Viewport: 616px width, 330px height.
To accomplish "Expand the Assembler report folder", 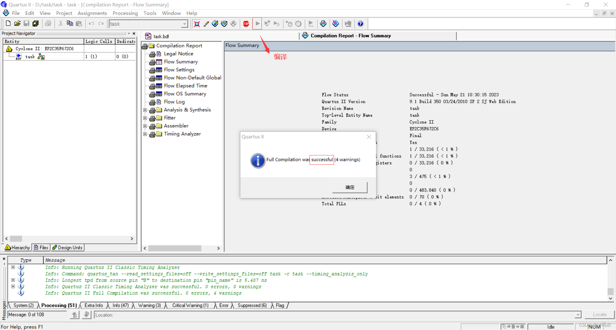I will [145, 126].
